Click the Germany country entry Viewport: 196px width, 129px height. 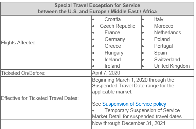(x=115, y=39)
